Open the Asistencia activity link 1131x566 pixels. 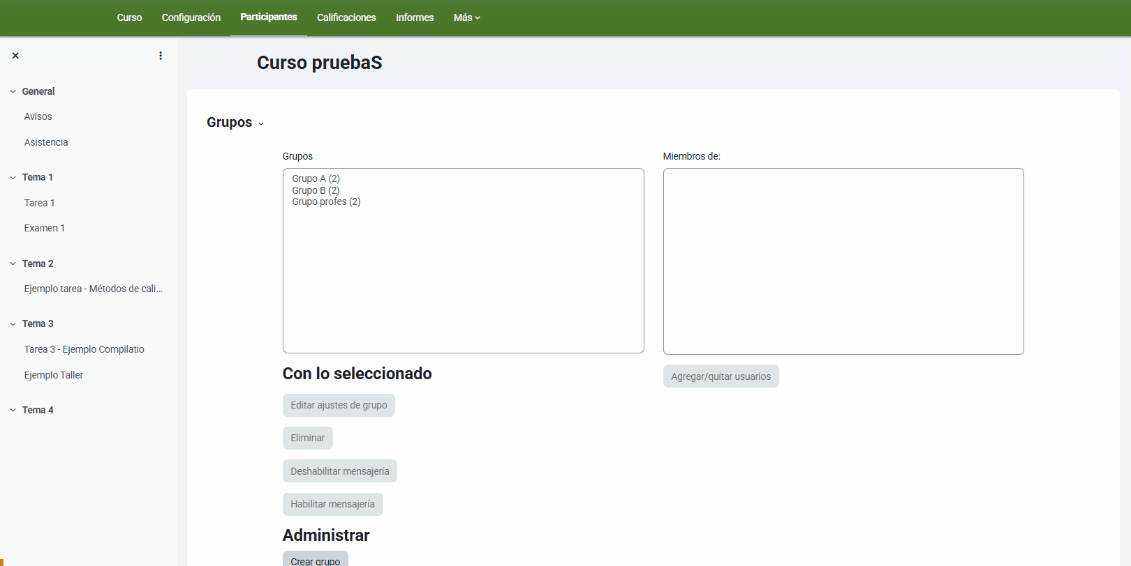pyautogui.click(x=46, y=142)
